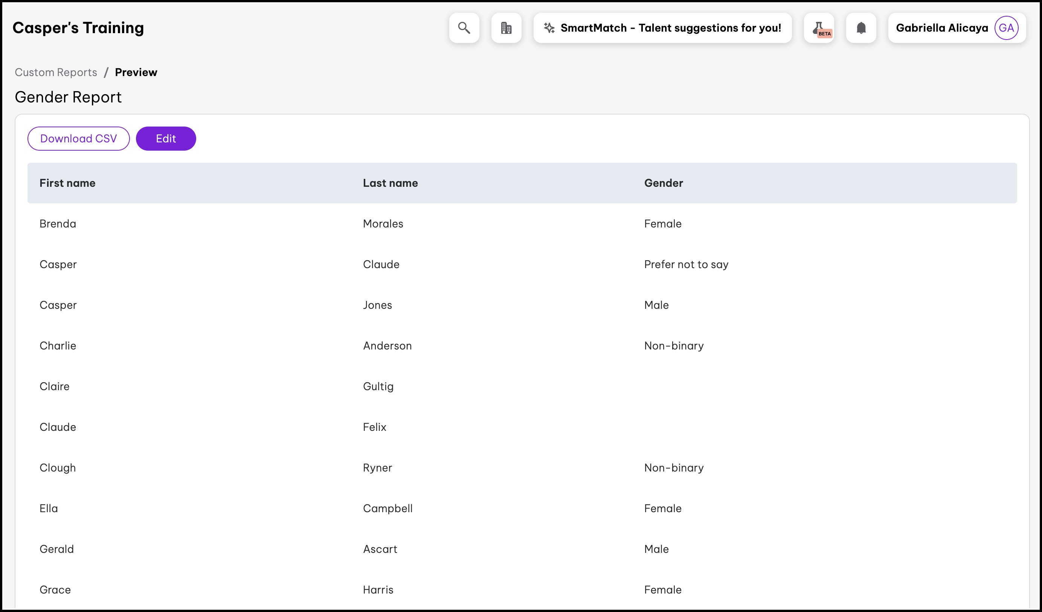Click the Gender column header

click(663, 183)
